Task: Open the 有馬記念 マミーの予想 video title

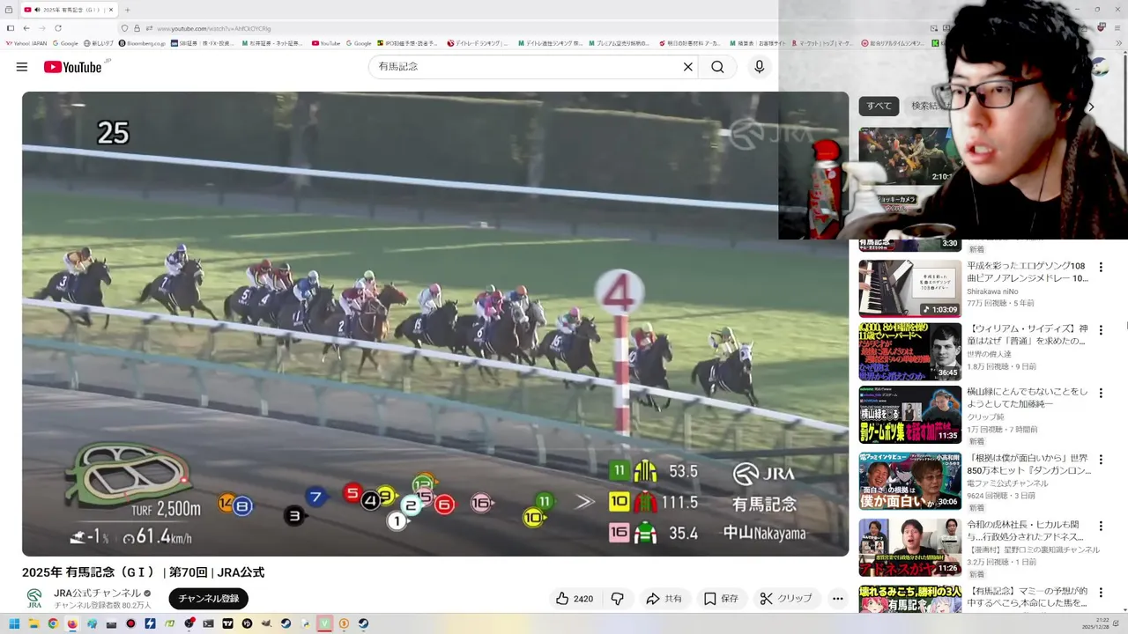Action: click(x=1027, y=597)
